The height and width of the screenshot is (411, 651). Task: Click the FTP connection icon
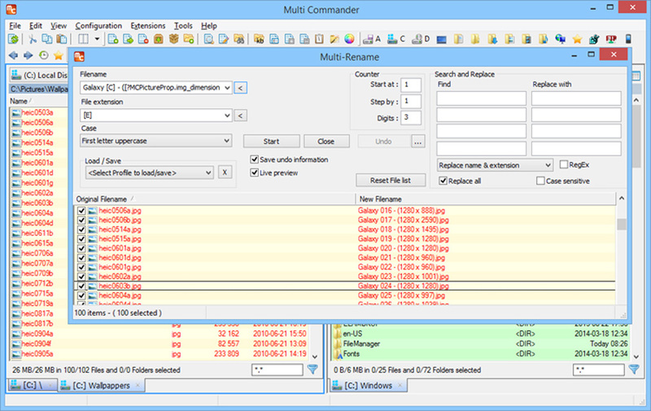click(x=611, y=39)
